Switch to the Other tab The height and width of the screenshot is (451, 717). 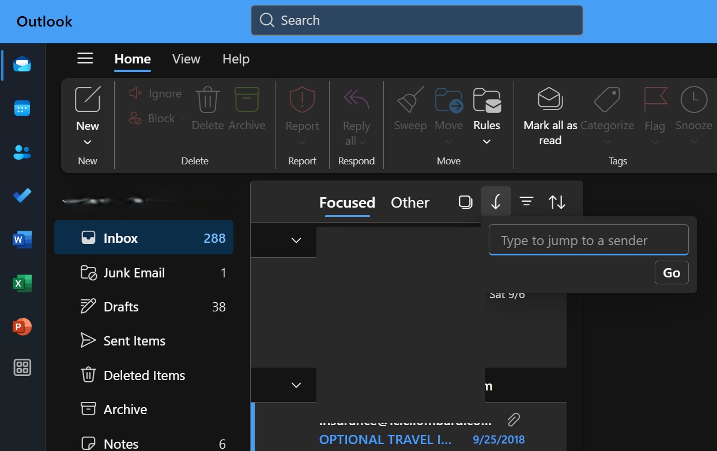[x=410, y=202]
